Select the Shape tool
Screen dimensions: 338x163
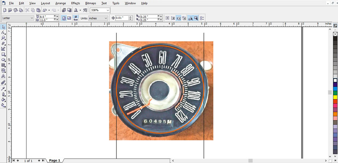tap(3, 32)
